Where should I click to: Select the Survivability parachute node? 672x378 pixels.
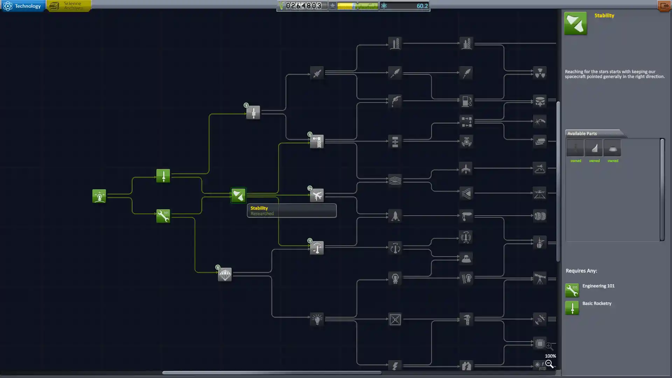(225, 274)
